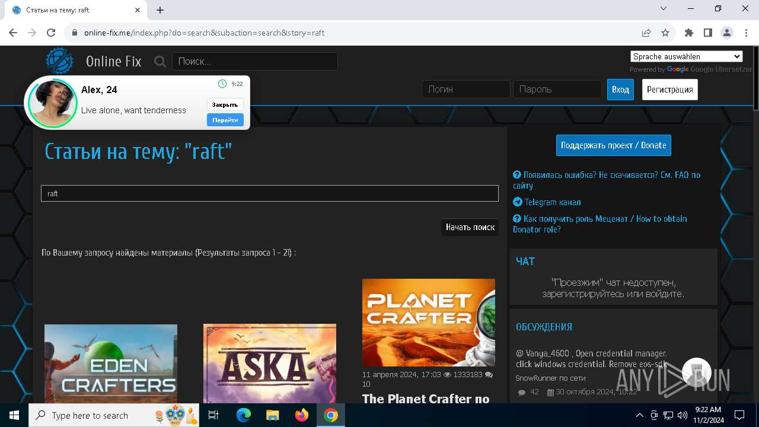Viewport: 759px width, 427px height.
Task: Open the 'Sprache auswählen' language dropdown
Action: 687,56
